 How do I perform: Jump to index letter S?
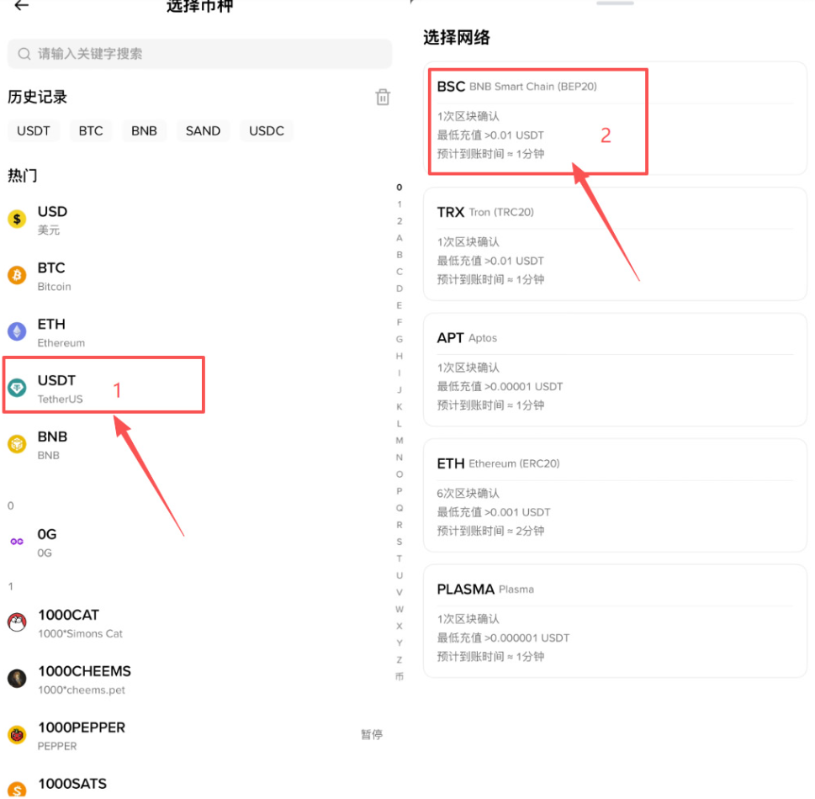coord(400,542)
